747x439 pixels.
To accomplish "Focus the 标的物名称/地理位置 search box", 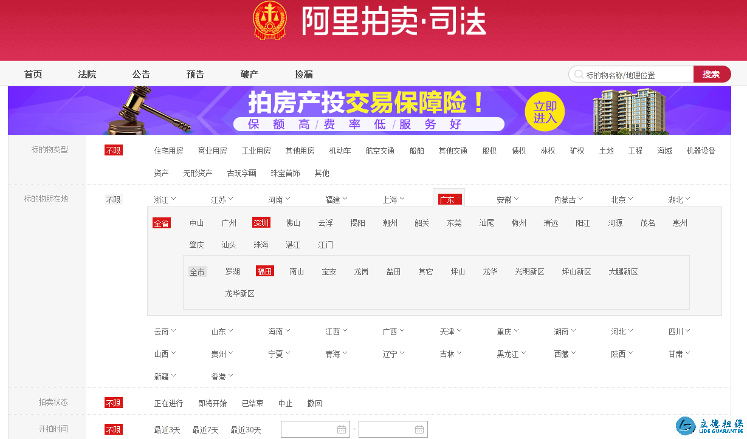I will point(631,74).
